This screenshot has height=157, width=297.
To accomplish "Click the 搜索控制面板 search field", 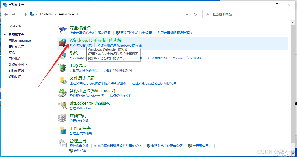I will [247, 14].
